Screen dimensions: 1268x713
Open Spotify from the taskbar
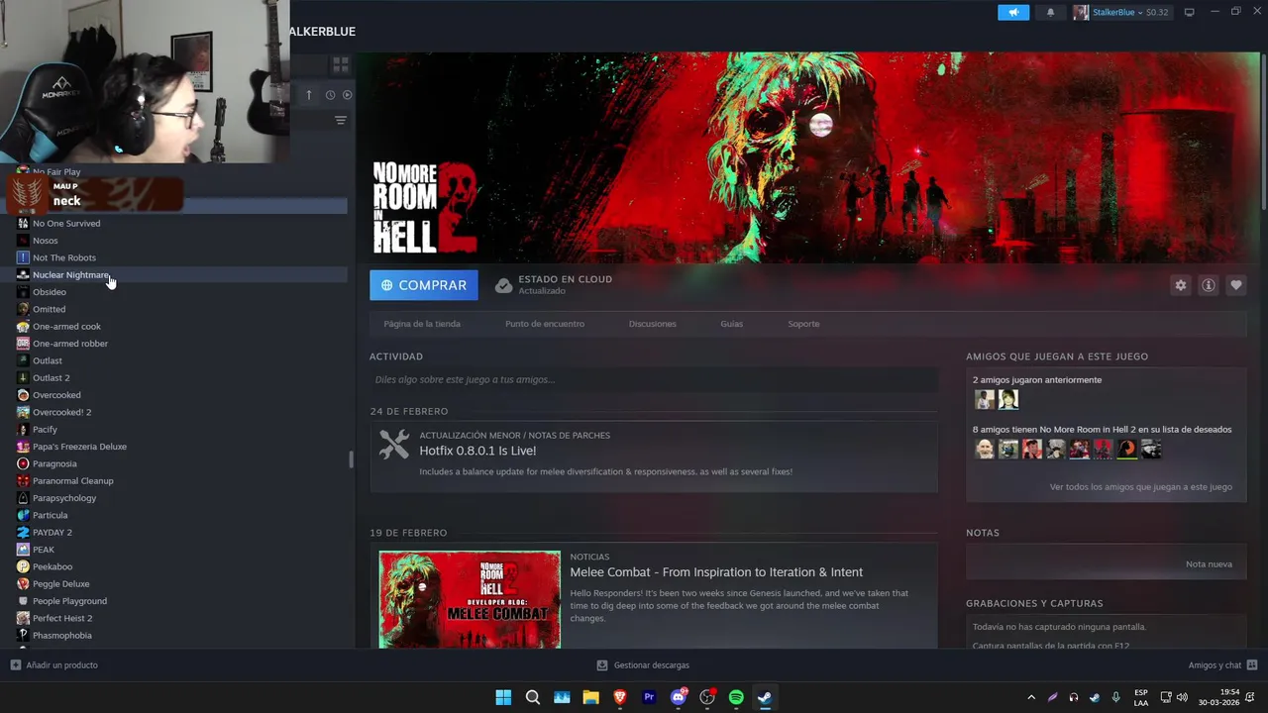pyautogui.click(x=736, y=697)
